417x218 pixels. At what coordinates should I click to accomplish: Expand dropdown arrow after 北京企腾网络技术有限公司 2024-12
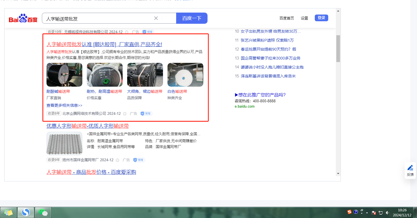[125, 114]
